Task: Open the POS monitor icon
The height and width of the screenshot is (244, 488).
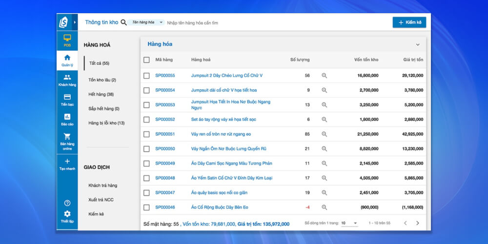Action: [67, 38]
